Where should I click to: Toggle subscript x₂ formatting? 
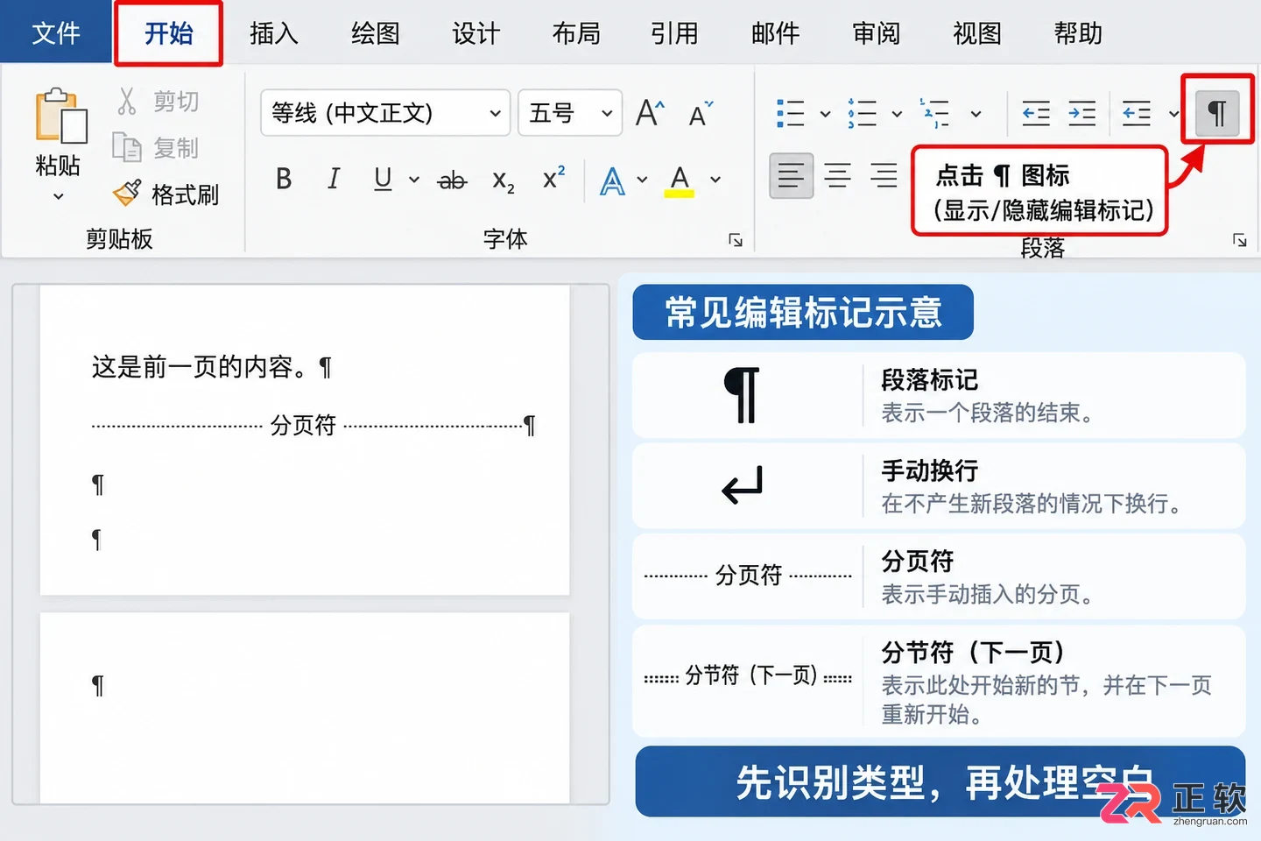click(x=504, y=181)
